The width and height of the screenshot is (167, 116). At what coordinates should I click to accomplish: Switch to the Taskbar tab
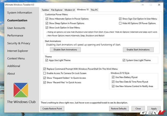click(45, 10)
